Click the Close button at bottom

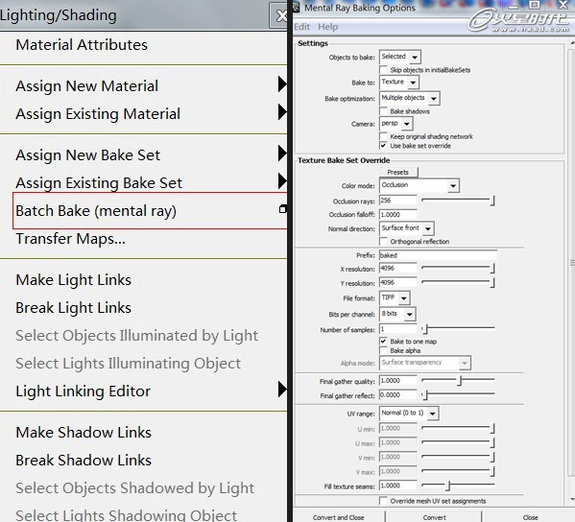point(530,517)
